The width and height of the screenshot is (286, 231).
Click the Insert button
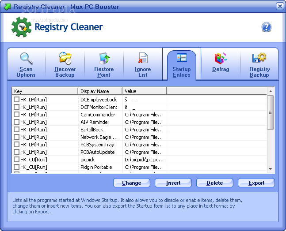173,183
